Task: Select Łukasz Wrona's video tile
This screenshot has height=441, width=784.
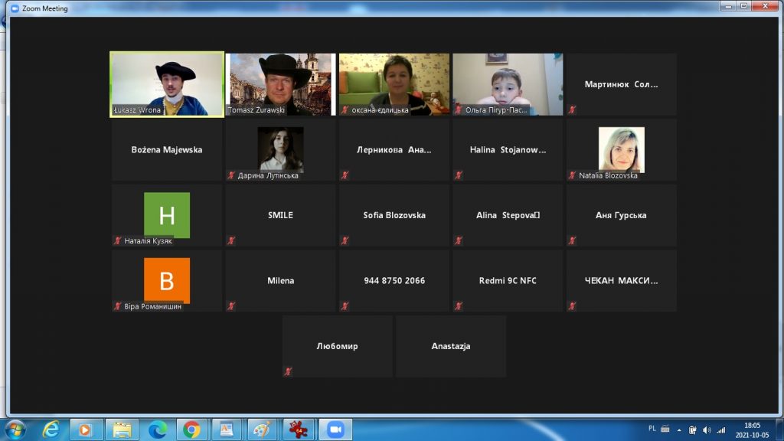Action: pos(167,83)
